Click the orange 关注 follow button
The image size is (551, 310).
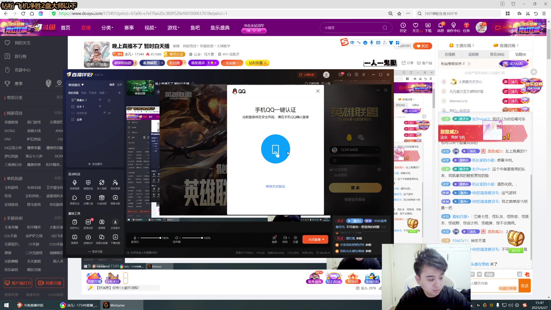(422, 46)
